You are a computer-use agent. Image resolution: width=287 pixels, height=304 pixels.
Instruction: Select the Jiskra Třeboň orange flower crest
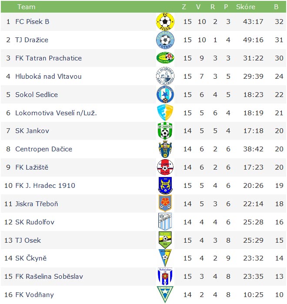[165, 203]
